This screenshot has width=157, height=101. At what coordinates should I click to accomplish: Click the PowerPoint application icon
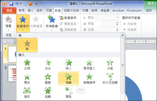[x=5, y=4]
